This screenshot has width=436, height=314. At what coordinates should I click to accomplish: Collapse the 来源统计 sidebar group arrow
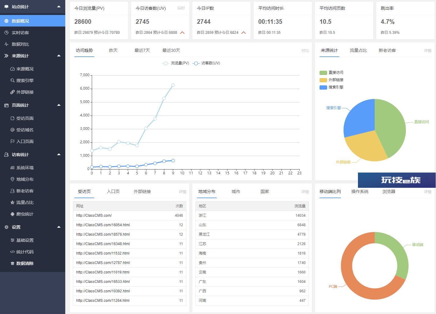pyautogui.click(x=59, y=56)
